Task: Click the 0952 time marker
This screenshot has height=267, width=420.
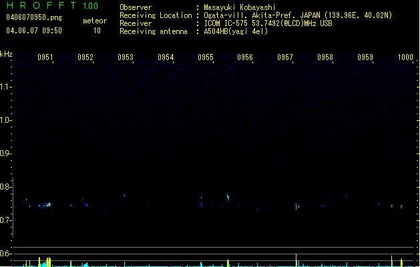Action: tap(85, 57)
